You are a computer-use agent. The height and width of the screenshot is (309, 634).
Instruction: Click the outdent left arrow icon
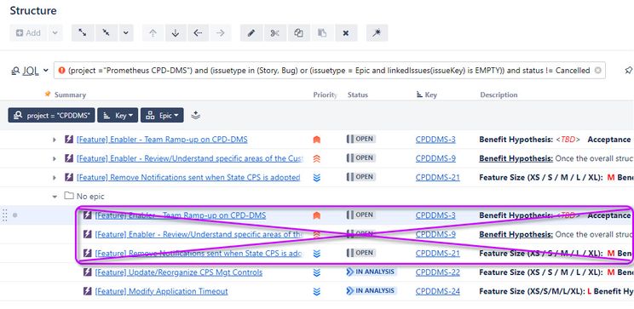pos(198,33)
